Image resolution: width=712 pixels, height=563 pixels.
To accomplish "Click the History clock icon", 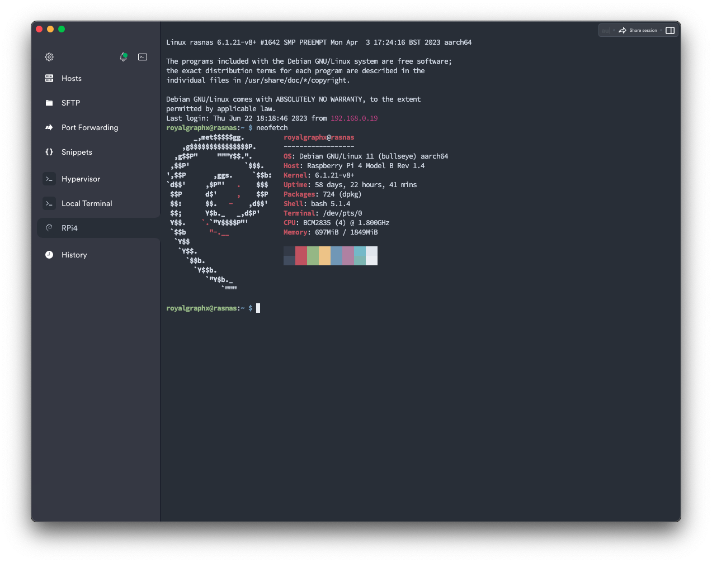I will pyautogui.click(x=49, y=255).
